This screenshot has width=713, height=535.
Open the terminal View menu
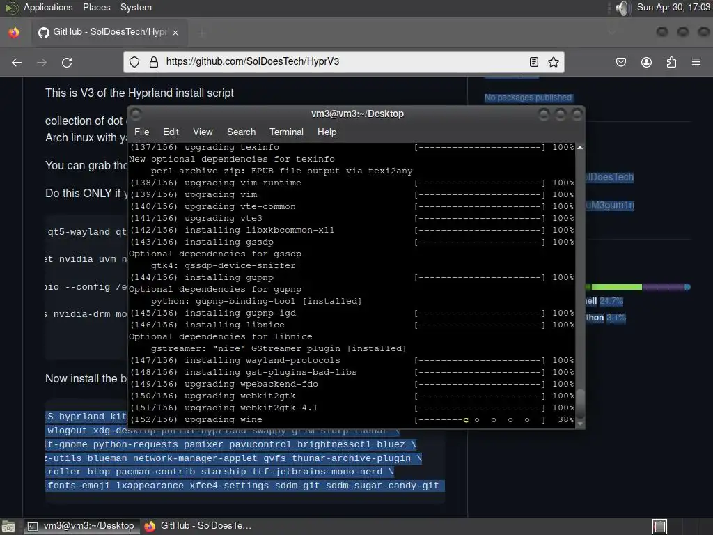tap(203, 132)
